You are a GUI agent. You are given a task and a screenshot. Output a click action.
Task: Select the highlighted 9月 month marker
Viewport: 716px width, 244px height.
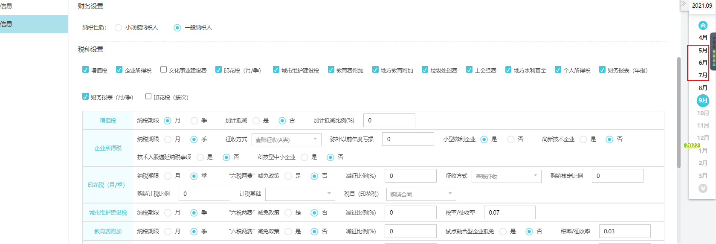pyautogui.click(x=703, y=101)
